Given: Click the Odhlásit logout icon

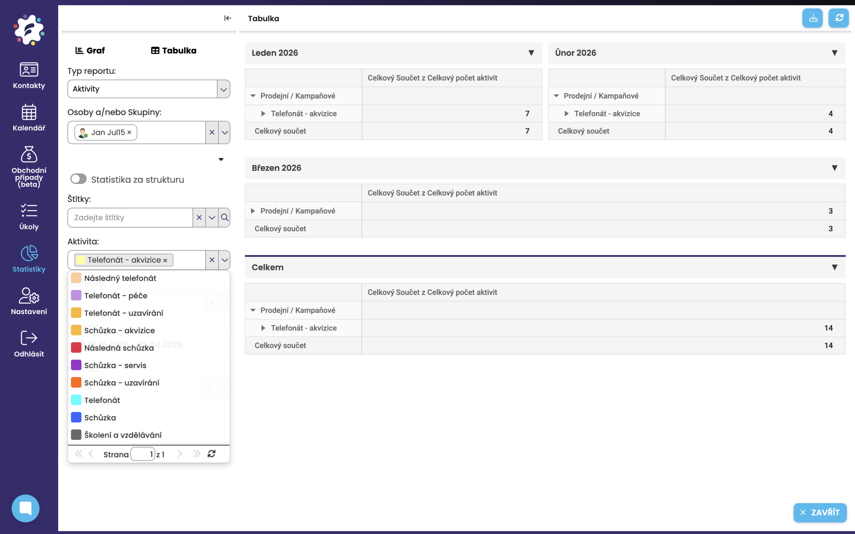Looking at the screenshot, I should pos(29,338).
